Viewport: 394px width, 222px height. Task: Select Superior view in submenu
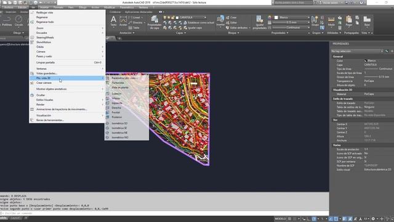tap(127, 94)
